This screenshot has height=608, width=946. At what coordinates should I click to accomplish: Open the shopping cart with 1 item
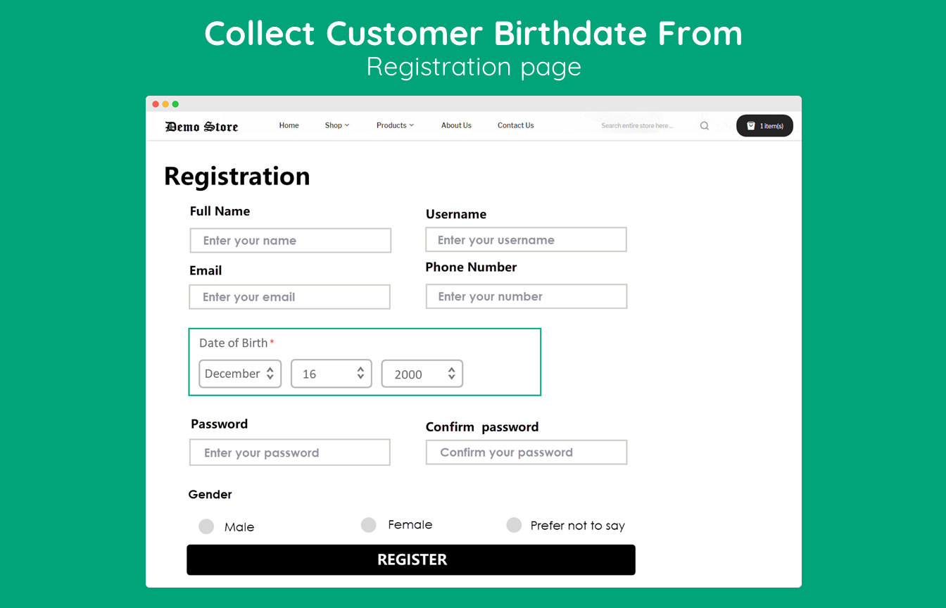tap(764, 126)
